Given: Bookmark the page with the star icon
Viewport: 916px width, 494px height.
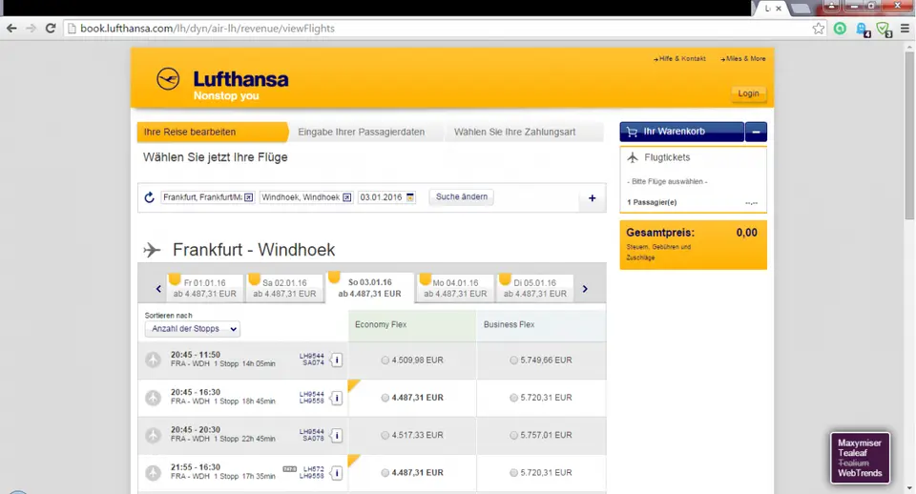Looking at the screenshot, I should pyautogui.click(x=819, y=28).
